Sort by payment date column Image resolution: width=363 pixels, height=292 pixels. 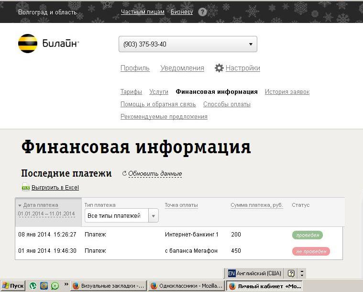click(41, 205)
